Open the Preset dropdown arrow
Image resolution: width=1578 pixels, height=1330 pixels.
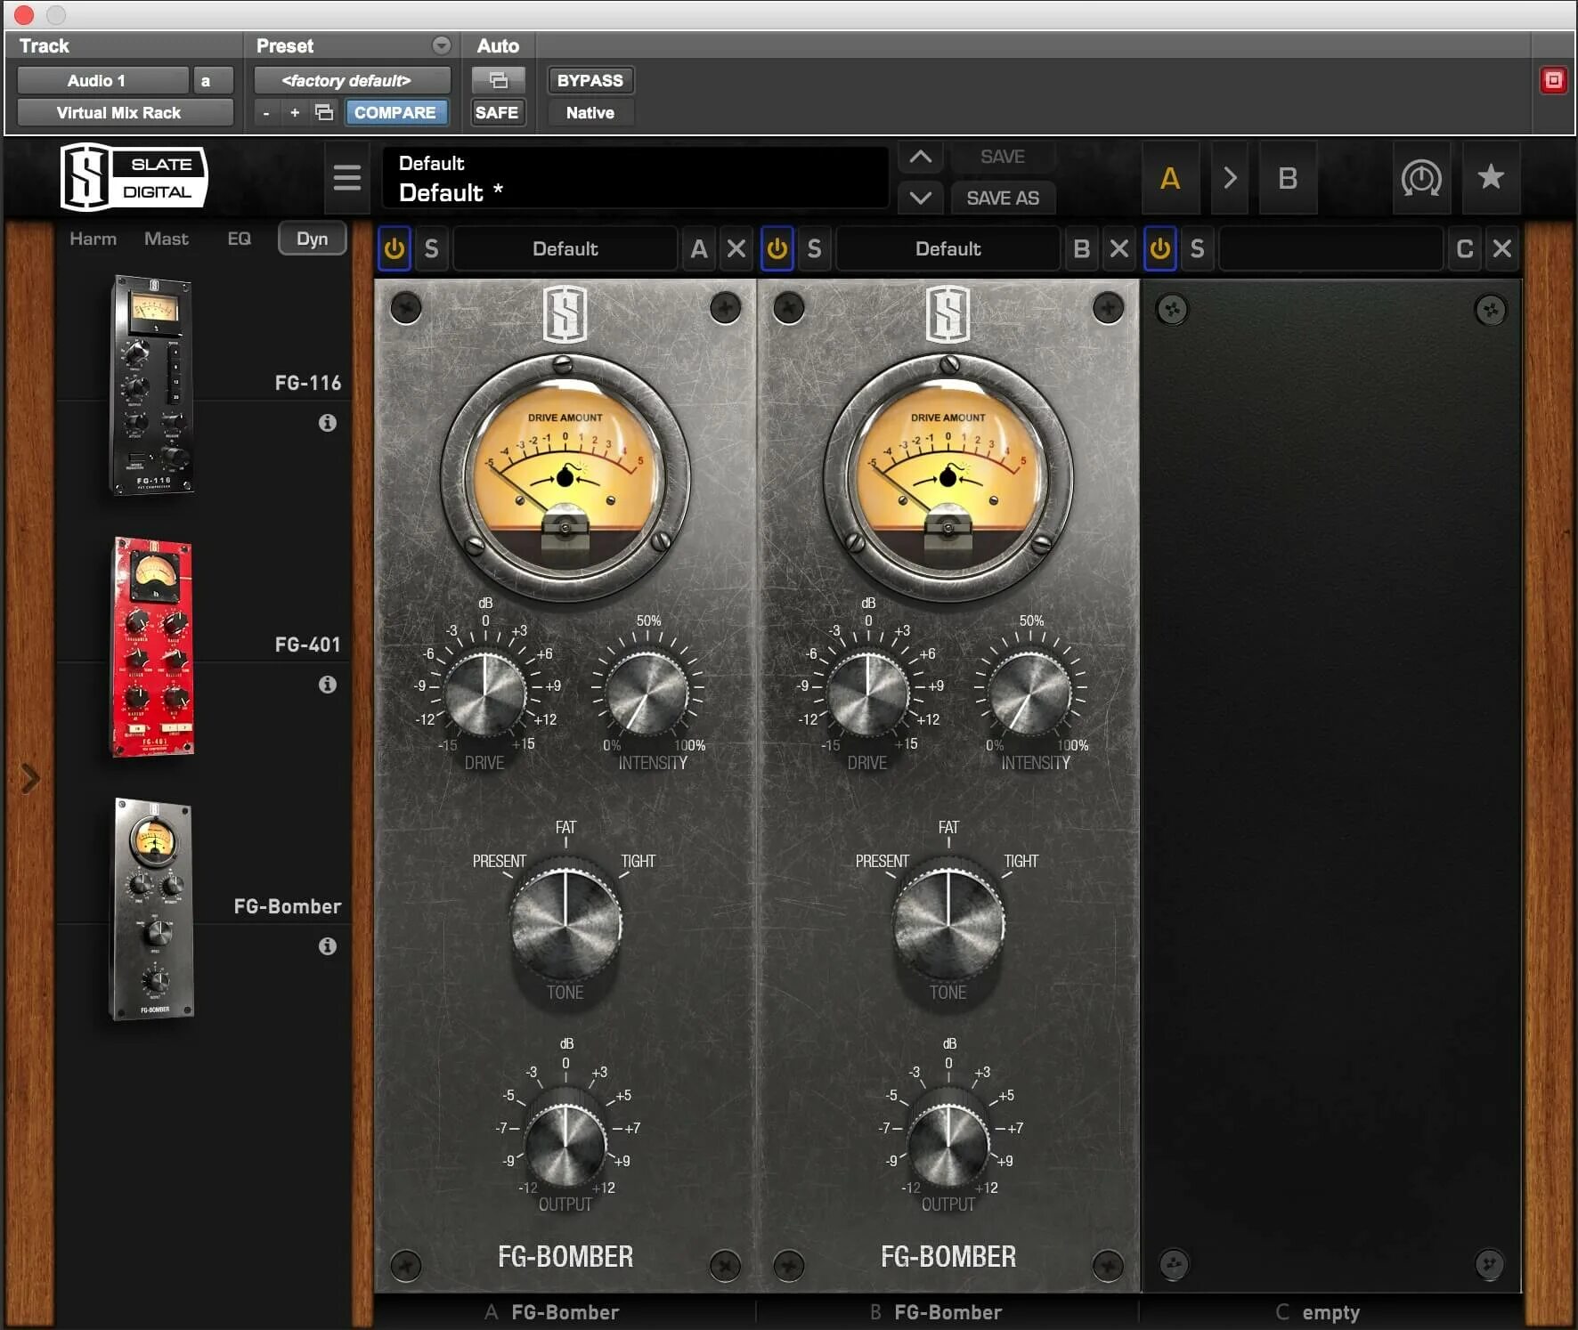[x=441, y=45]
